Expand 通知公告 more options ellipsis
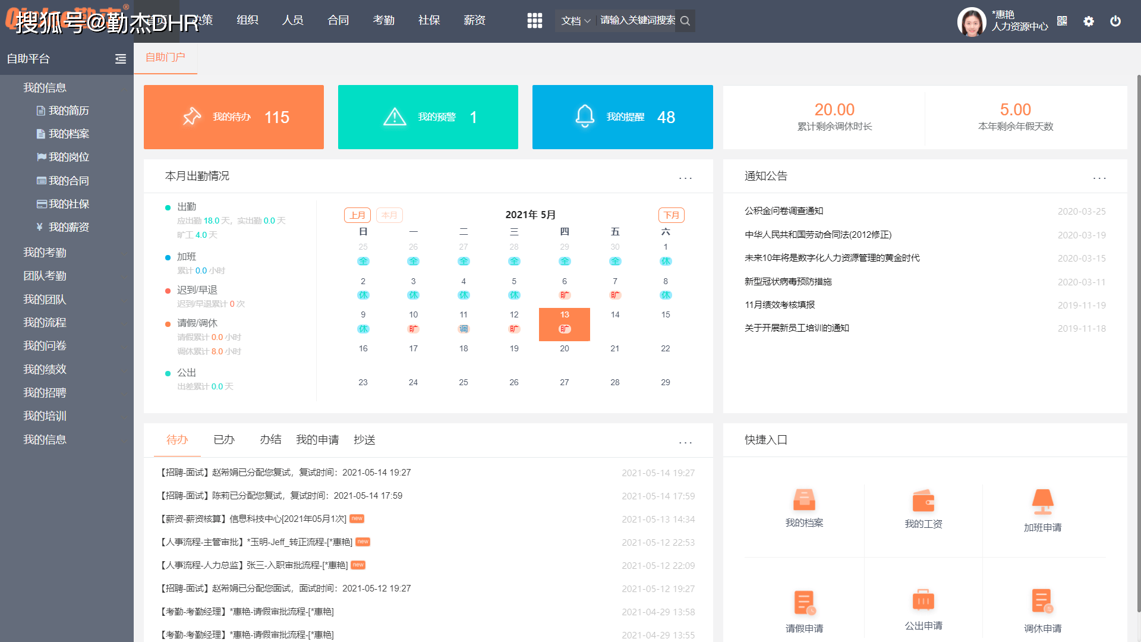 1099,178
